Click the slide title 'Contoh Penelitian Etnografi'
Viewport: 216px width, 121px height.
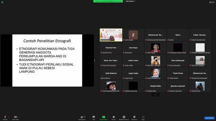point(47,41)
